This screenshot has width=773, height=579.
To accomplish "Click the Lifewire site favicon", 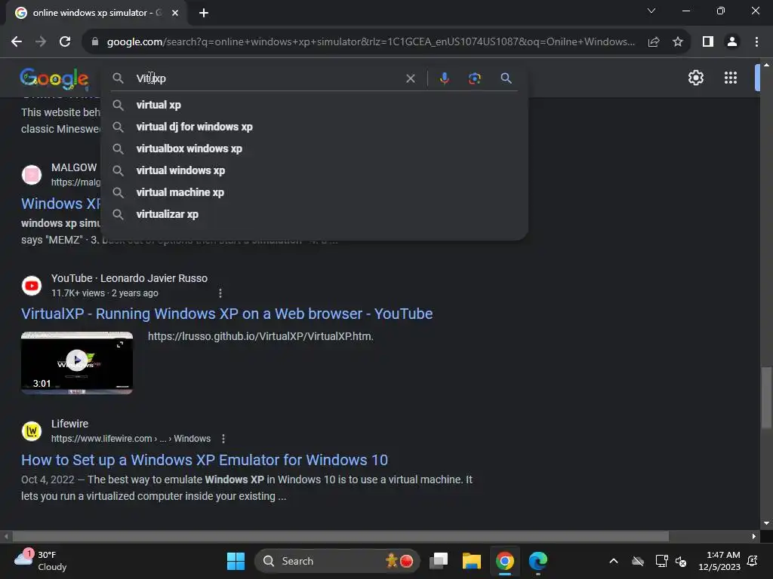I will click(32, 431).
